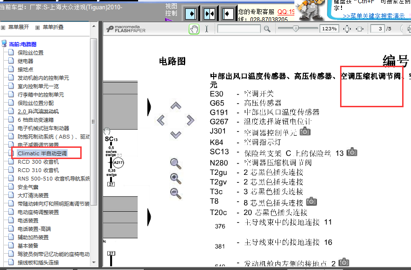
Task: Click the page number field showing 3
Action: coord(377,28)
